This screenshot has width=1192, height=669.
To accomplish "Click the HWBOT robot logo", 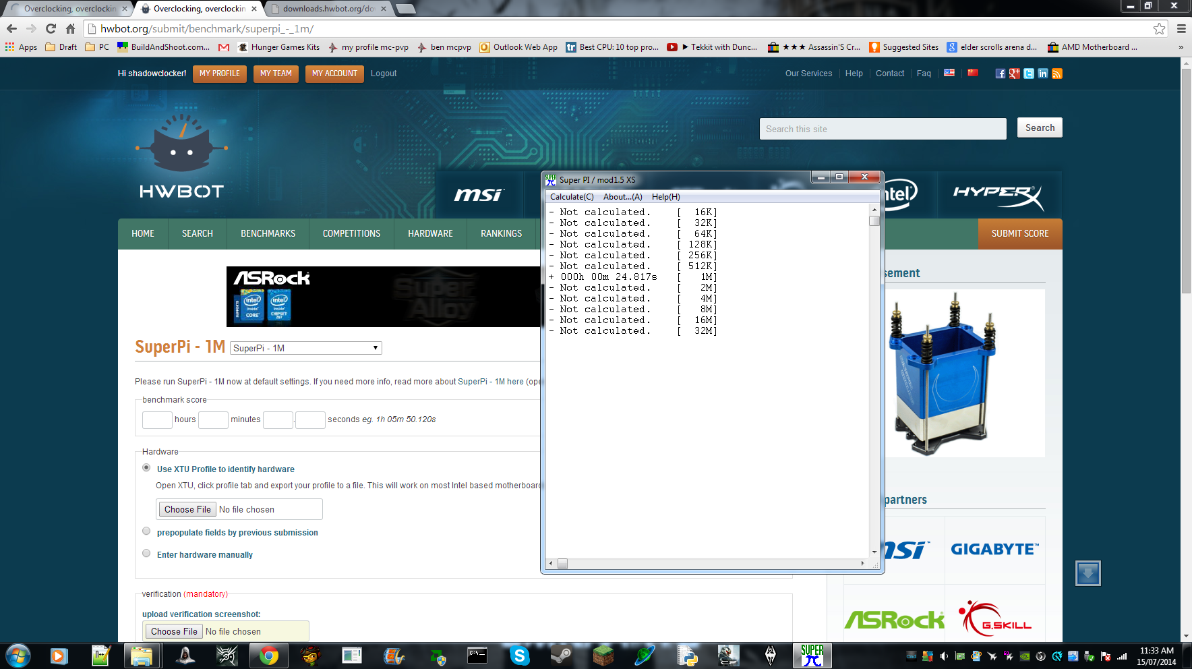I will tap(181, 157).
